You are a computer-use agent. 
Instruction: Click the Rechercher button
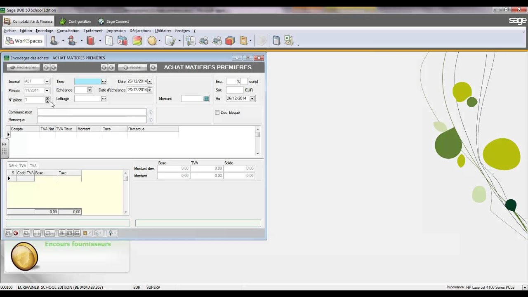tap(23, 67)
